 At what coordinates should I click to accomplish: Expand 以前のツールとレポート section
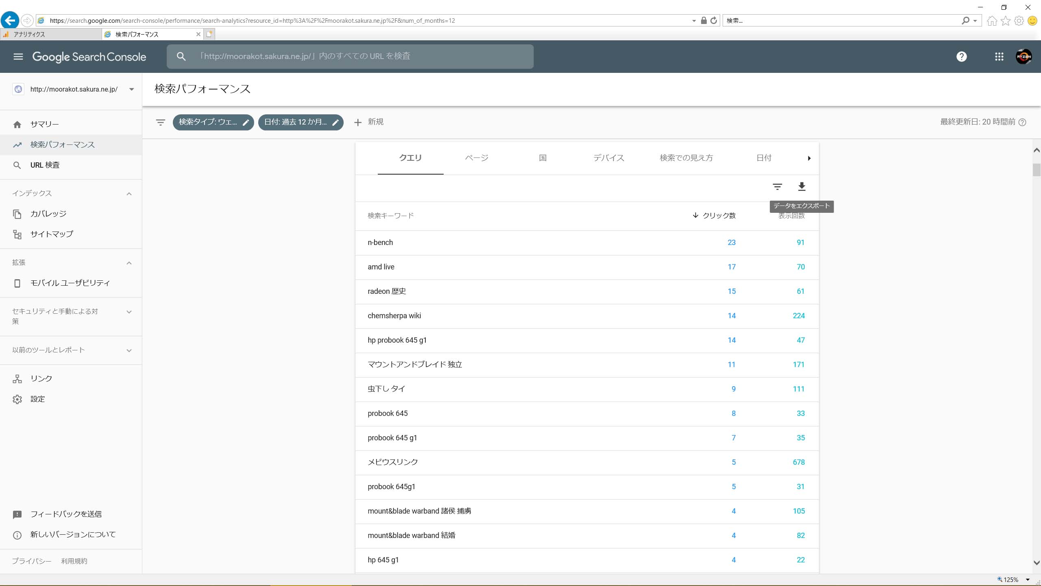(129, 350)
